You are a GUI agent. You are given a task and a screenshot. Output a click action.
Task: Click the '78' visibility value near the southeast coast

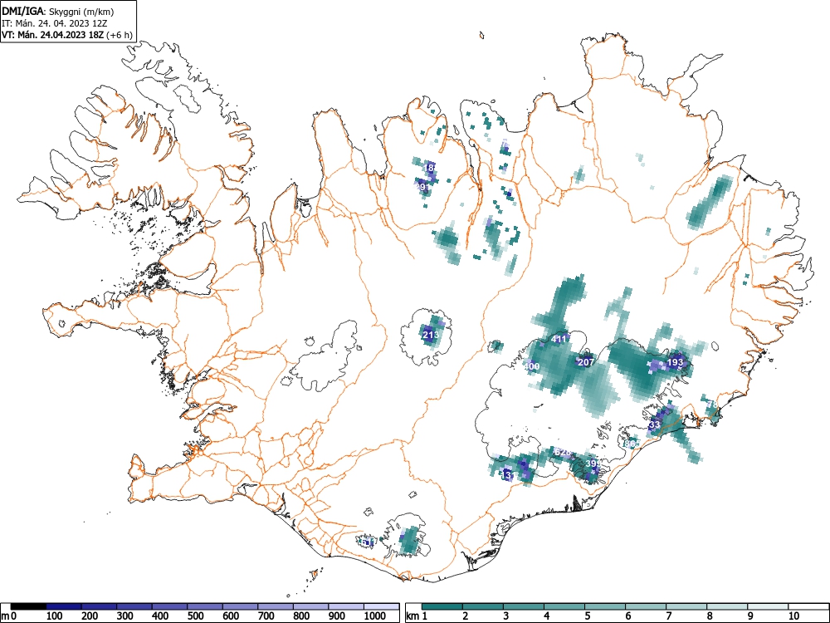click(712, 405)
